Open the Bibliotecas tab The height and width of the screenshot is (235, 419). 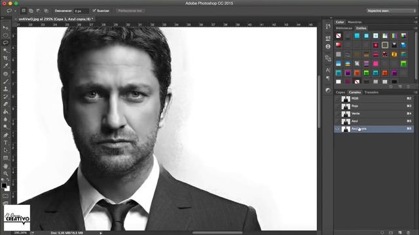344,28
